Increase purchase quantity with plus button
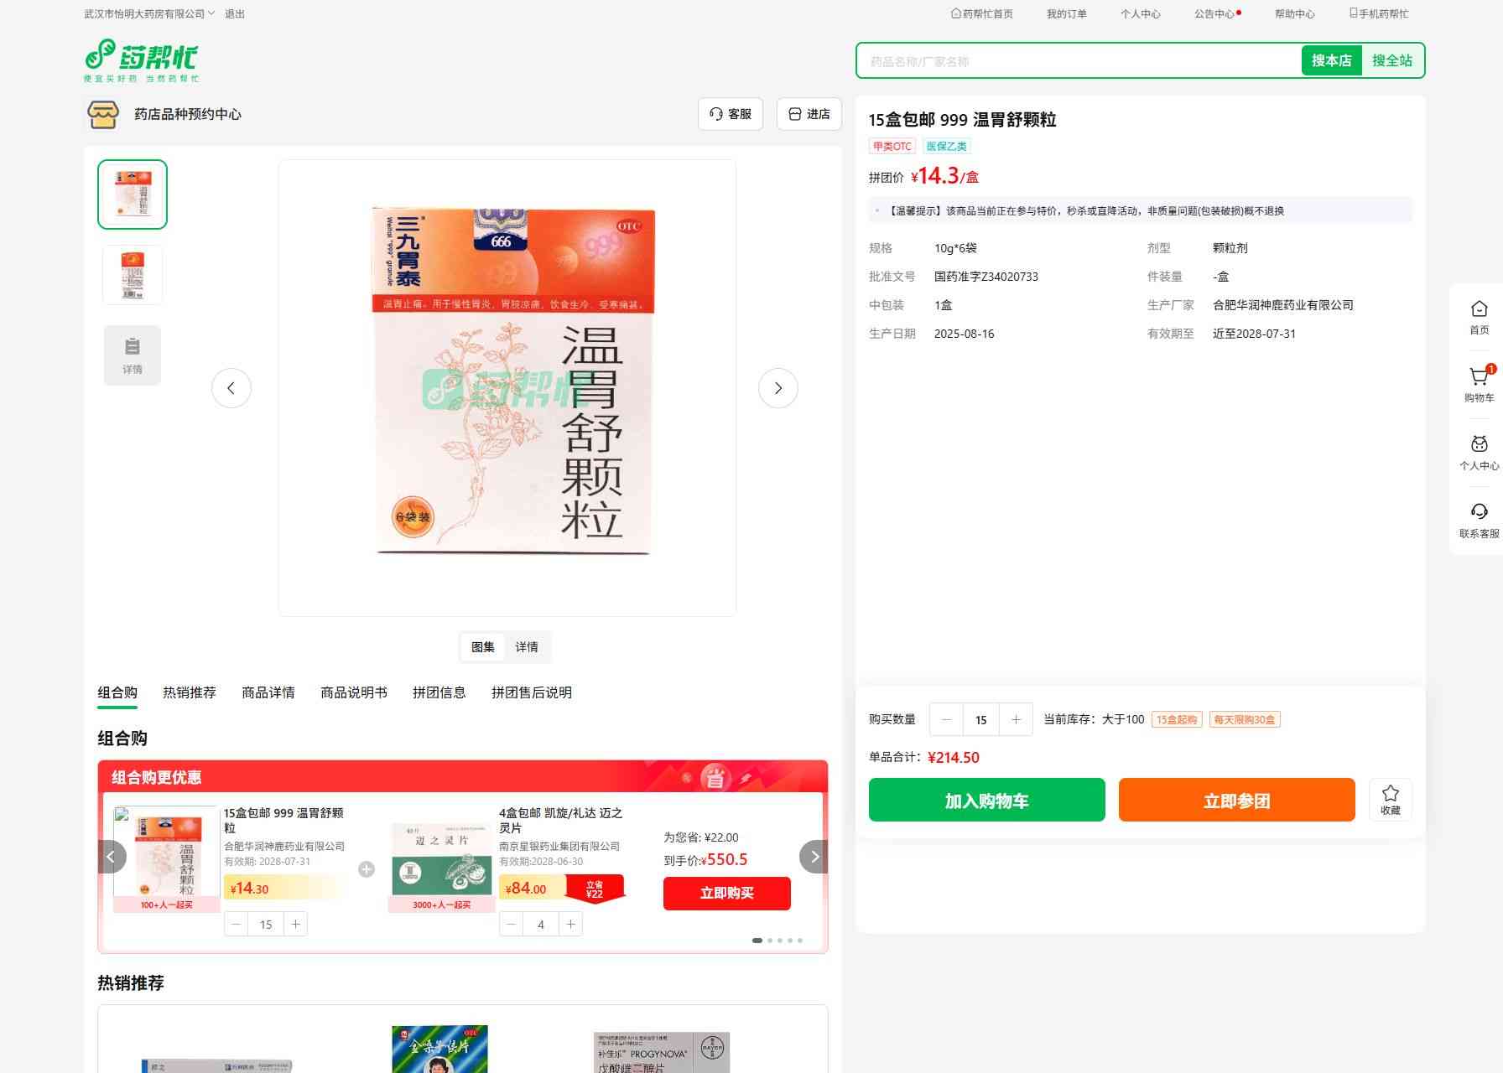This screenshot has width=1503, height=1073. 1016,719
